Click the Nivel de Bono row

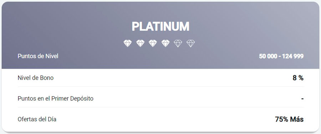160,78
